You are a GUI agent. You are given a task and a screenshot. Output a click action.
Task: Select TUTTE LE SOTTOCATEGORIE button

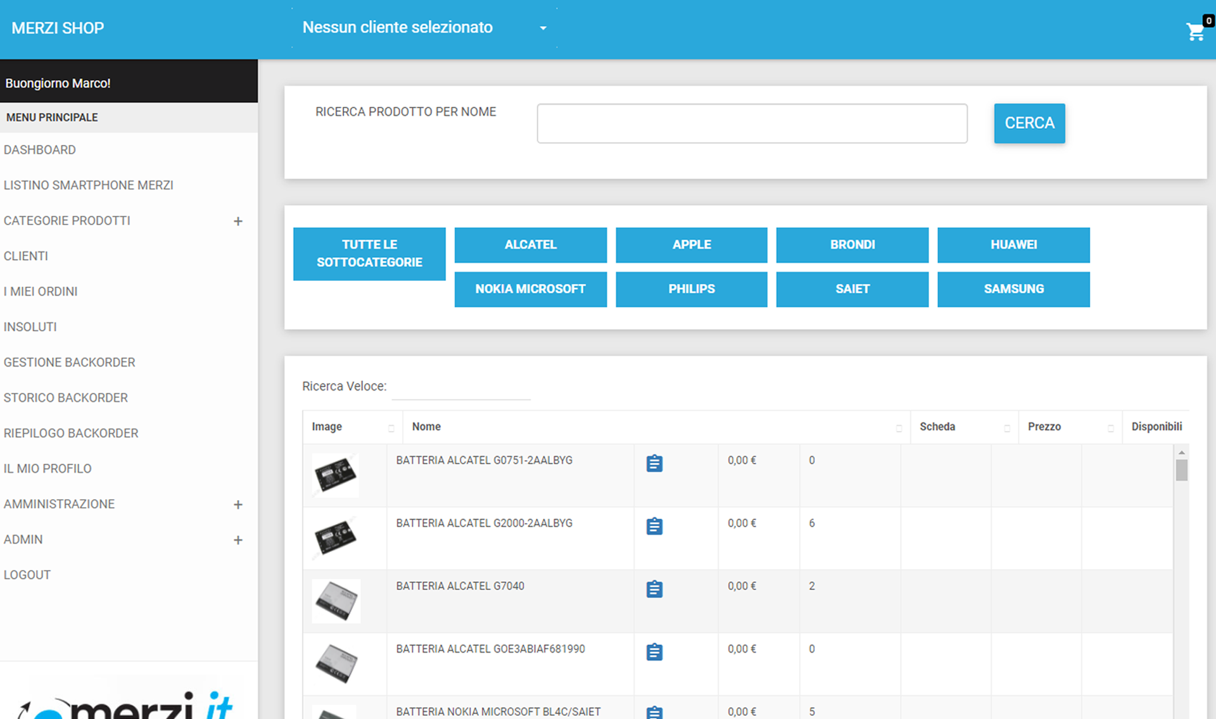tap(369, 254)
